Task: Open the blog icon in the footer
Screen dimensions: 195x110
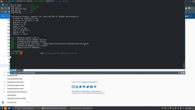Action: (x=77, y=87)
